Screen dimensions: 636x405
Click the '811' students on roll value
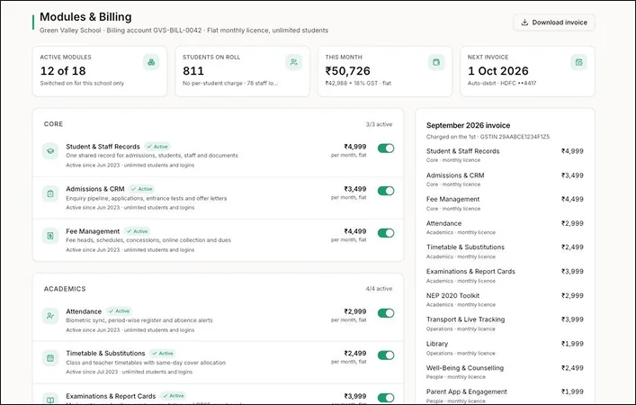(x=193, y=71)
